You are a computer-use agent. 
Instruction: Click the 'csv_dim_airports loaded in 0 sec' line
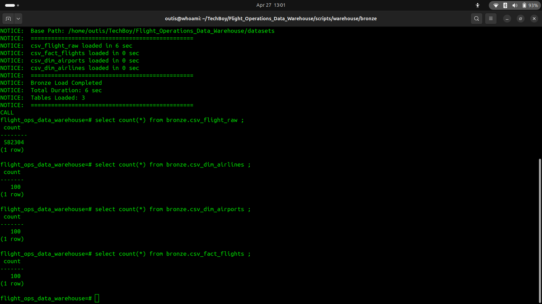(70, 61)
